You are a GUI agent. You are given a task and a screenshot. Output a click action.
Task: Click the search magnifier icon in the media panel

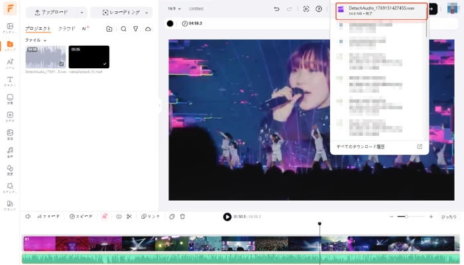point(123,28)
